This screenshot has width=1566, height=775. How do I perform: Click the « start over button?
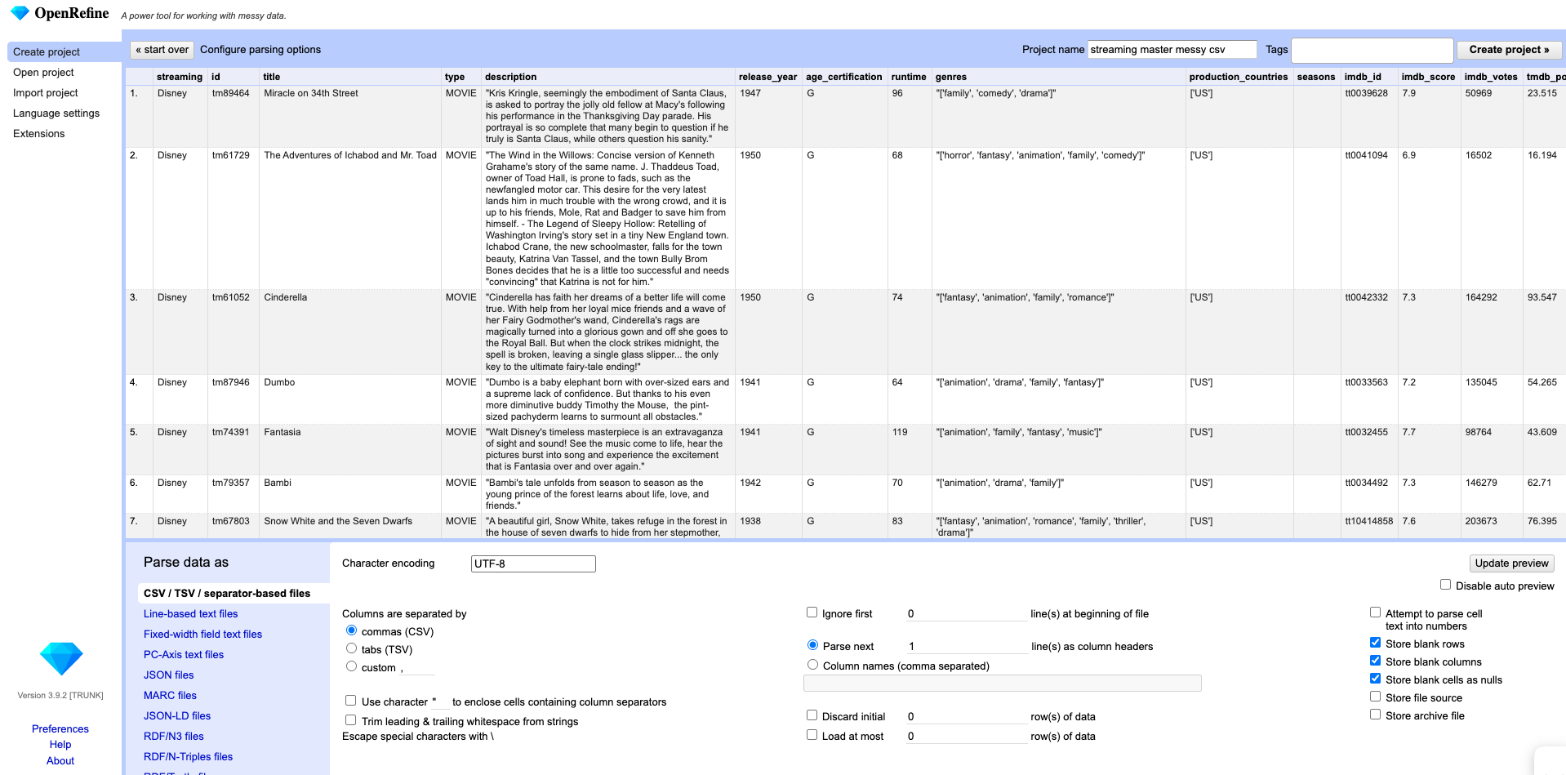[x=162, y=50]
